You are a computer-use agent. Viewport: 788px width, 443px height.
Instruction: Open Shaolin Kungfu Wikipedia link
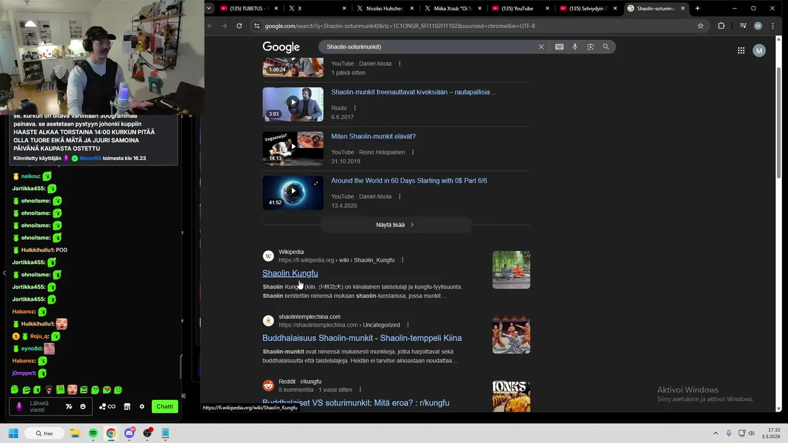tap(290, 273)
